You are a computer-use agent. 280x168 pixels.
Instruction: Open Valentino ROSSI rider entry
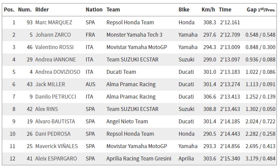tap(54, 47)
